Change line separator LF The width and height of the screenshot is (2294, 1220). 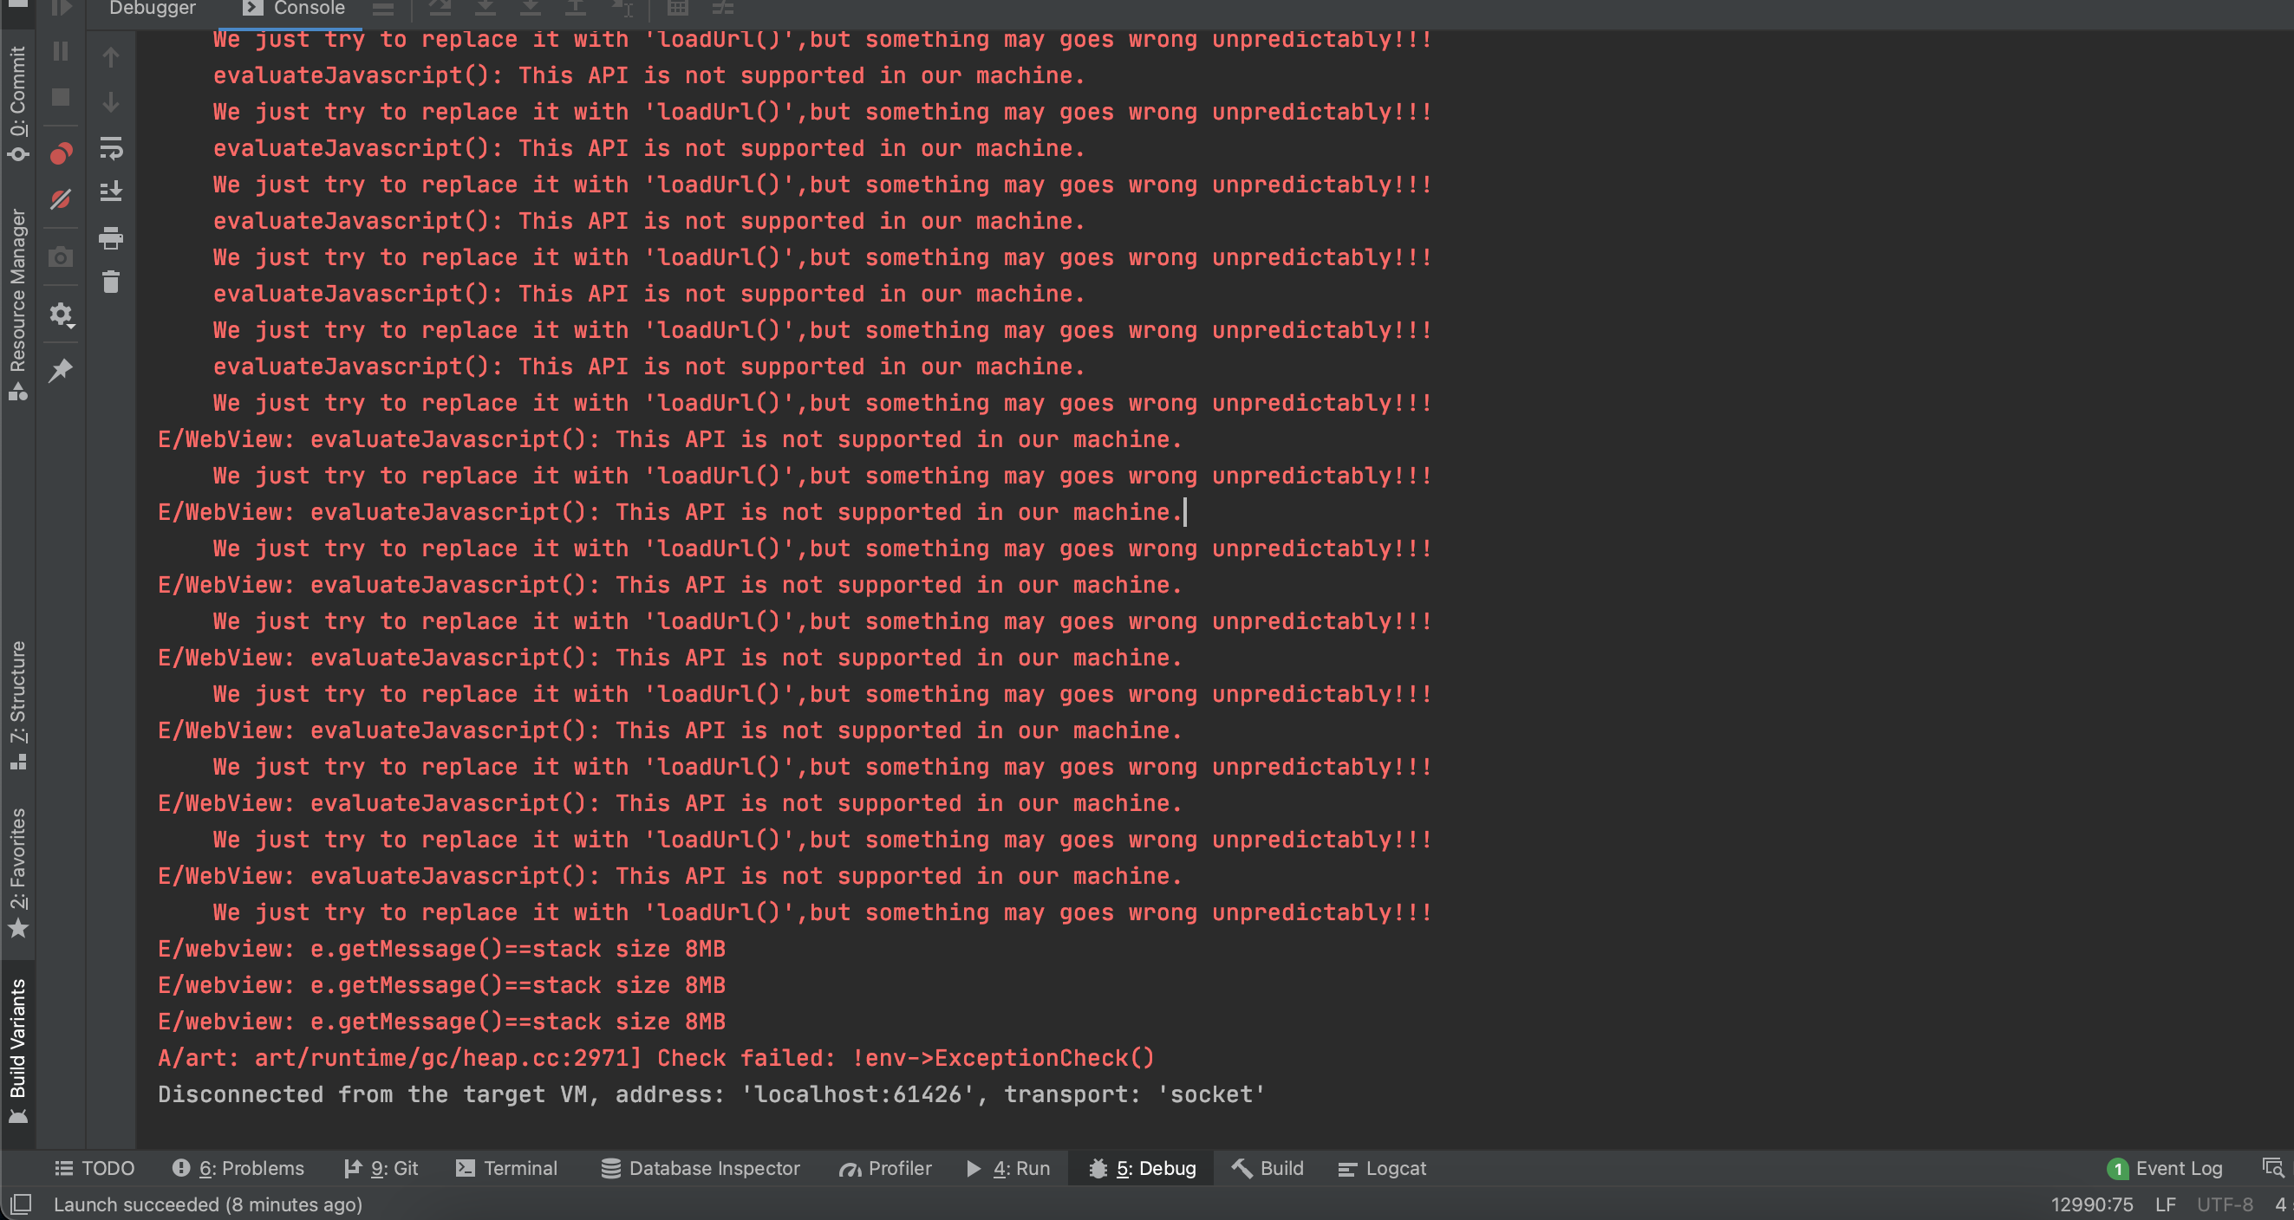[x=2165, y=1205]
